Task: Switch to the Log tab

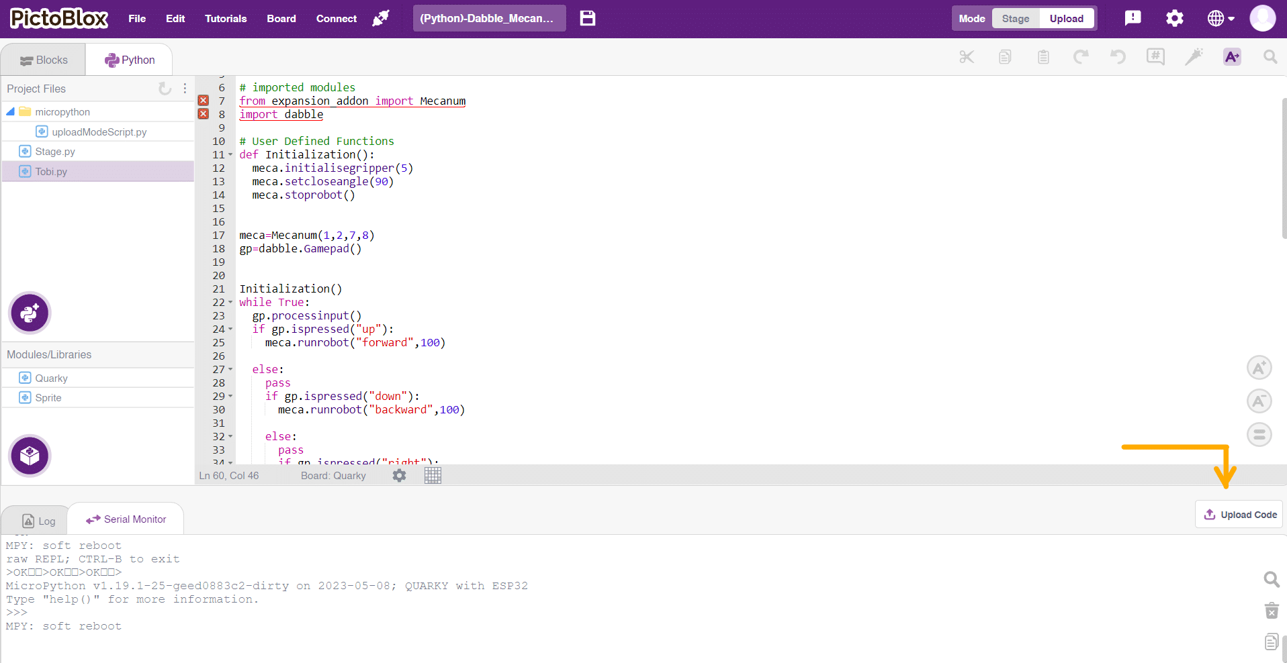Action: click(x=38, y=521)
